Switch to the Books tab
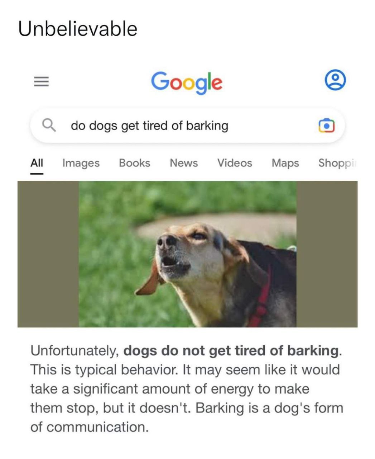Image resolution: width=375 pixels, height=459 pixels. coord(134,163)
